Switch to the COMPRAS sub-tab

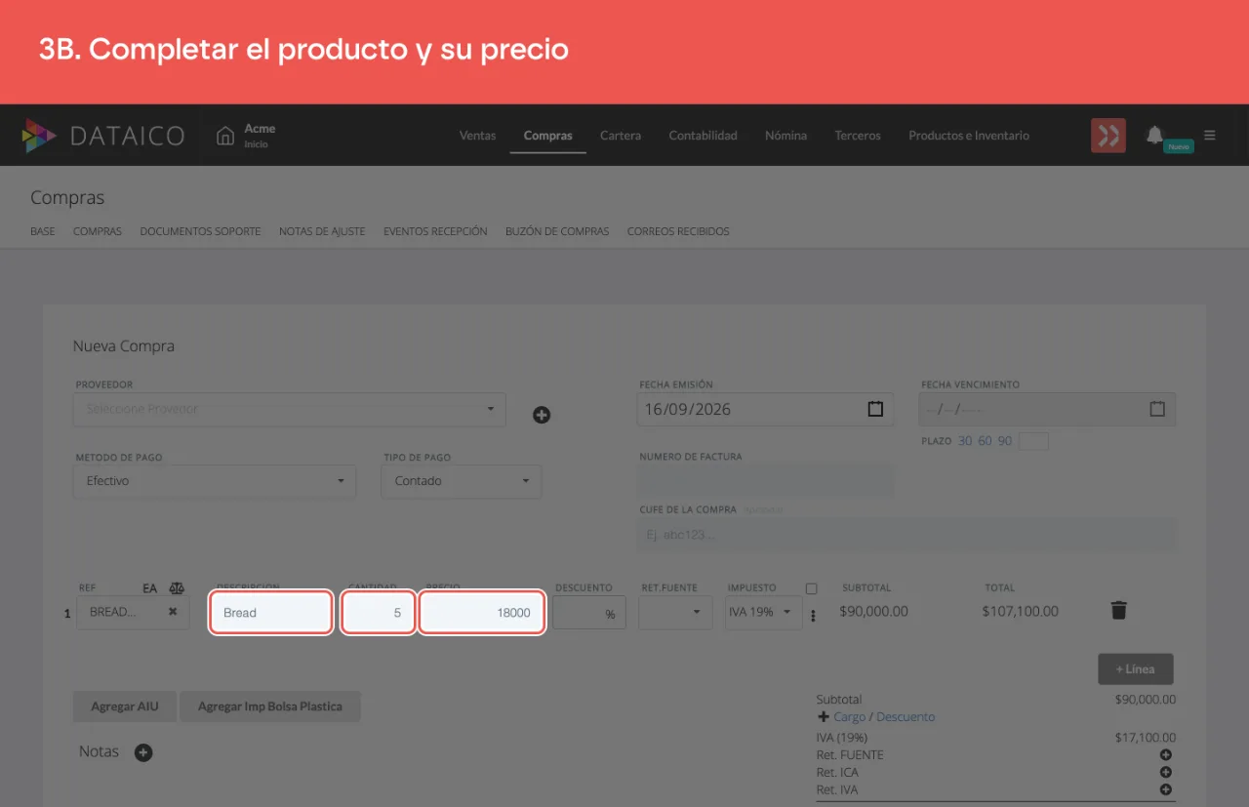(98, 231)
